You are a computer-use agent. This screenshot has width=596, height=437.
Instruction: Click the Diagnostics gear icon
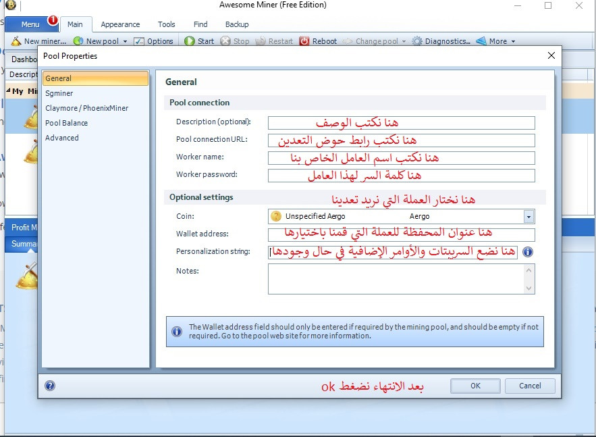(417, 41)
